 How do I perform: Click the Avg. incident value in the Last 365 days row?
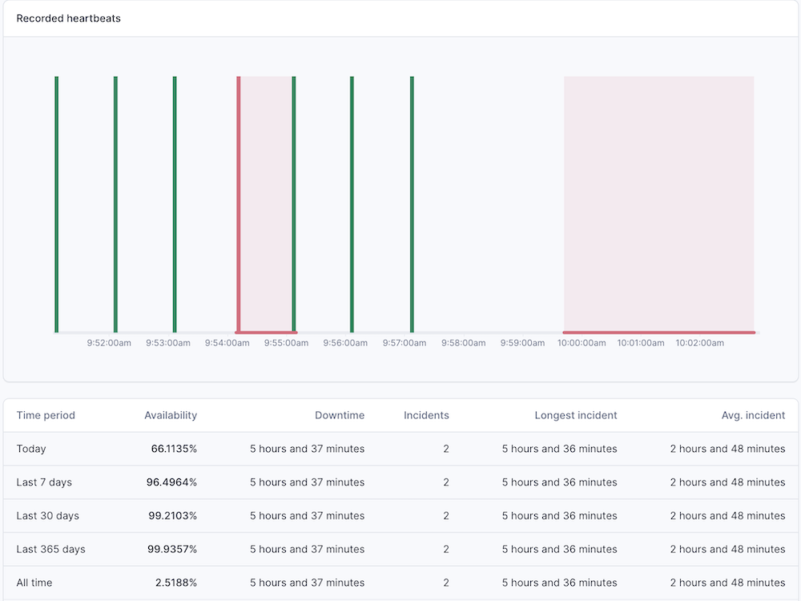tap(728, 550)
